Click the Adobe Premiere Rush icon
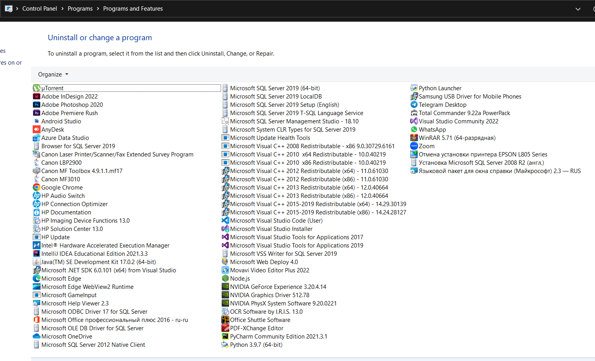The image size is (595, 361). tap(37, 113)
